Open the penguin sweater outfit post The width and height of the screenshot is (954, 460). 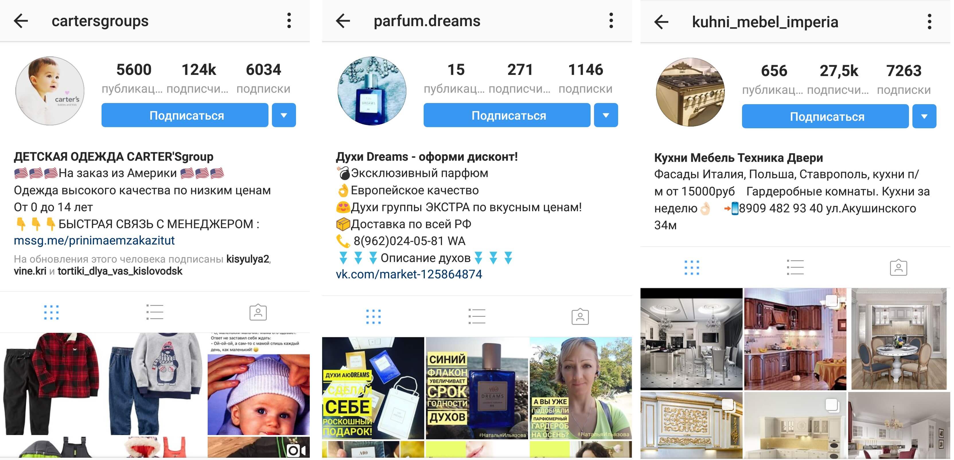pos(155,384)
